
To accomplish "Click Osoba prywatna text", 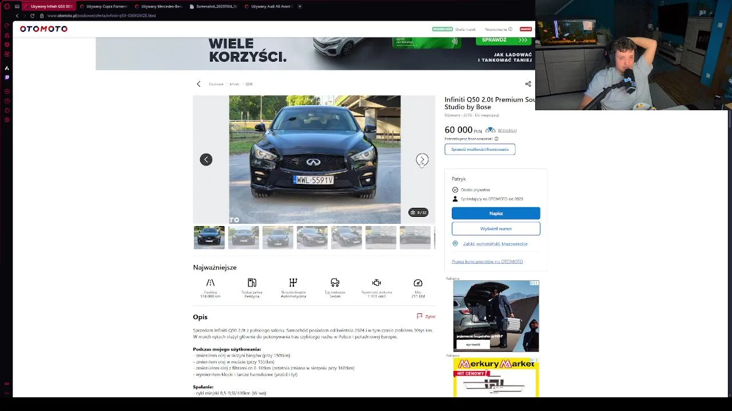I will [475, 190].
